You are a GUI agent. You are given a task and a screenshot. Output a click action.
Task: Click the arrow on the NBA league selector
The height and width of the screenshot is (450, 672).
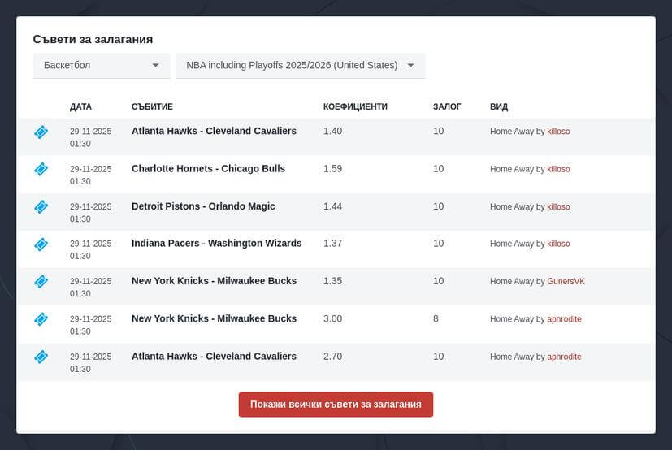coord(410,66)
